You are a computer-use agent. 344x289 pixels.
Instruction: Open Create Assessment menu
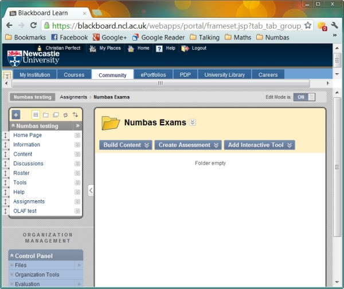click(x=188, y=145)
